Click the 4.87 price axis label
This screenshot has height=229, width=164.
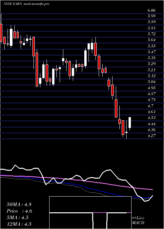point(152,94)
